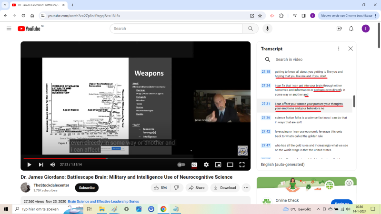Open the notifications bell
The height and width of the screenshot is (214, 381).
coord(351,29)
